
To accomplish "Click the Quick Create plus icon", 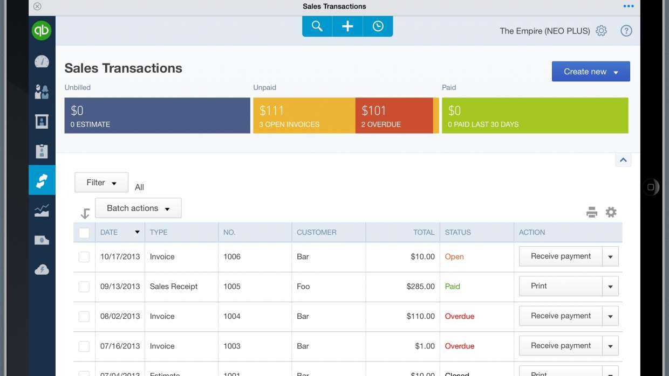I will click(x=347, y=25).
